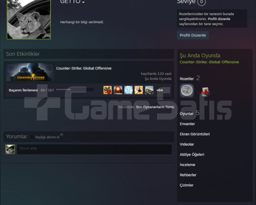The width and height of the screenshot is (256, 205).
Task: Click the 'Şu Anda Oyunda' status text under playtime
Action: (x=158, y=79)
